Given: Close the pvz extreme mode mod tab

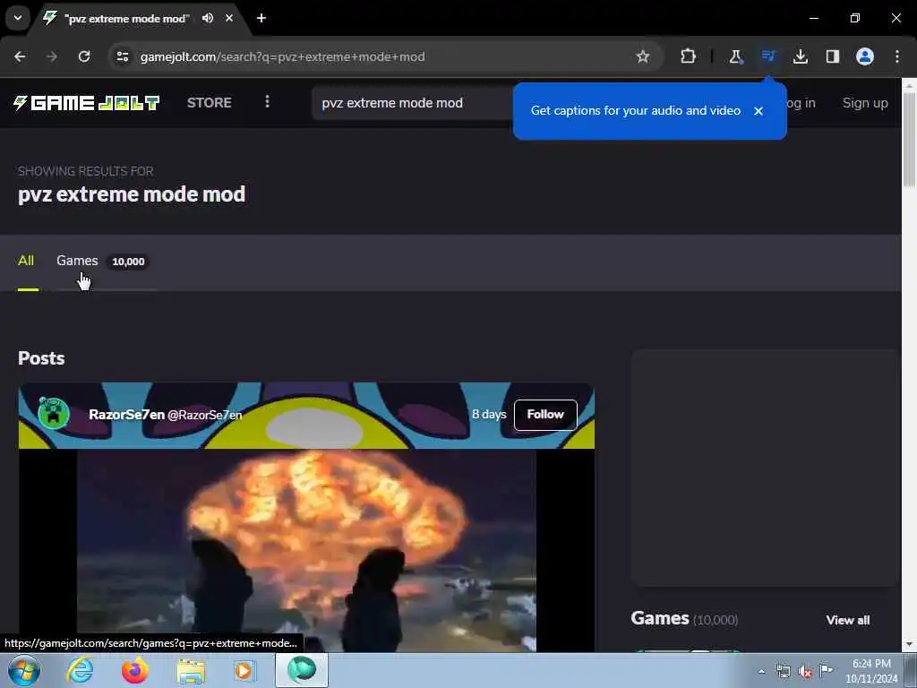Looking at the screenshot, I should tap(229, 18).
